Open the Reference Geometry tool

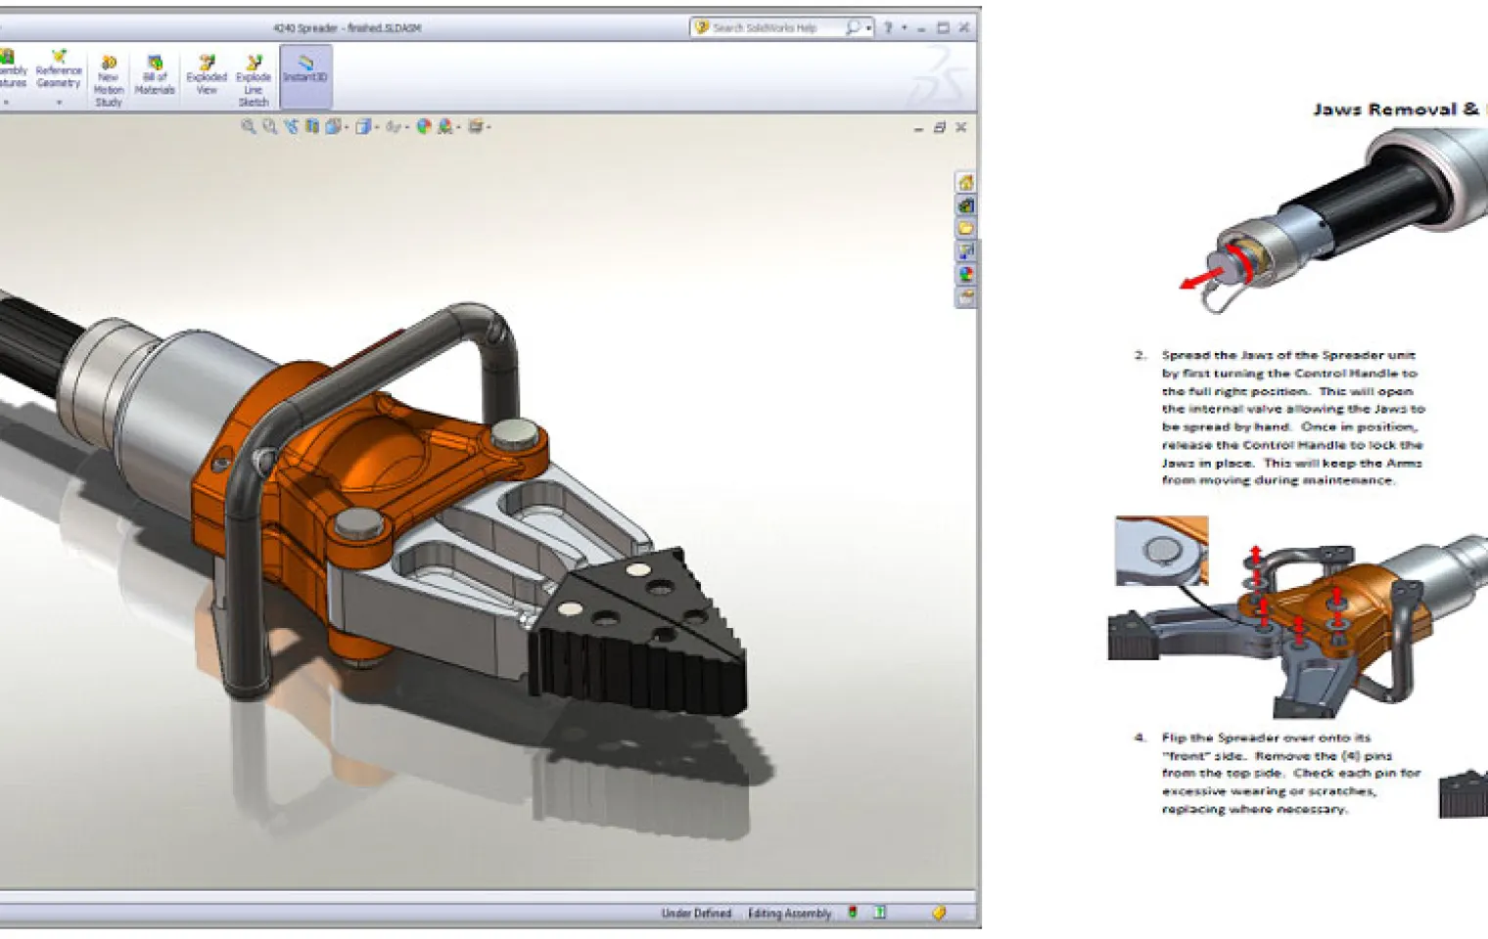(x=59, y=68)
